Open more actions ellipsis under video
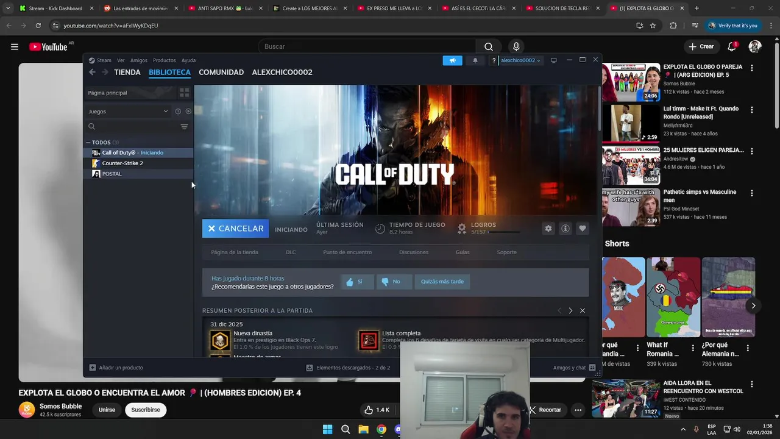 578,410
